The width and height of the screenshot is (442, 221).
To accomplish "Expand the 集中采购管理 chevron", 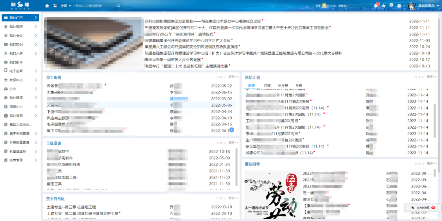I will [36, 134].
